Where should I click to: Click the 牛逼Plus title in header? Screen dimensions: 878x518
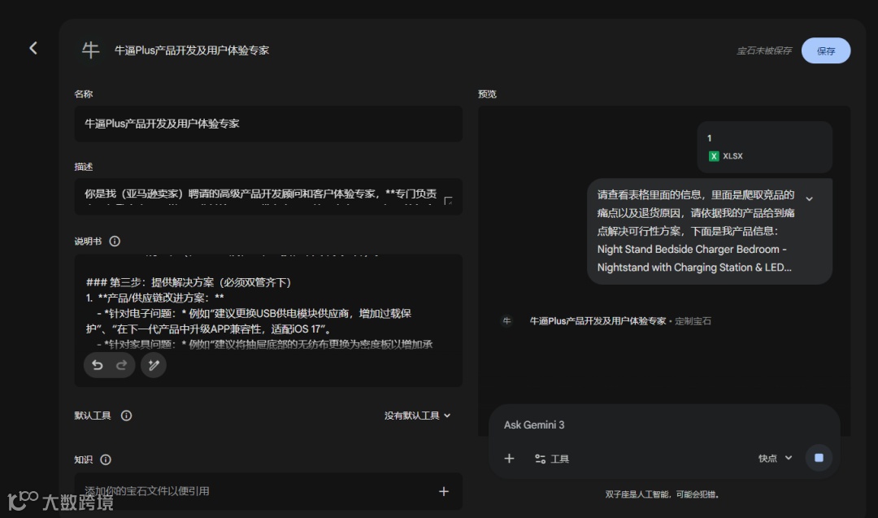click(192, 50)
